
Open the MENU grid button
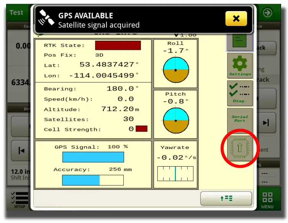267,200
